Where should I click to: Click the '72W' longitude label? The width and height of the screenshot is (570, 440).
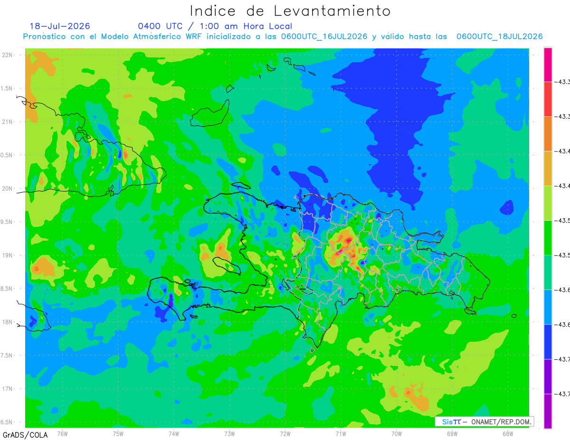[x=285, y=433]
